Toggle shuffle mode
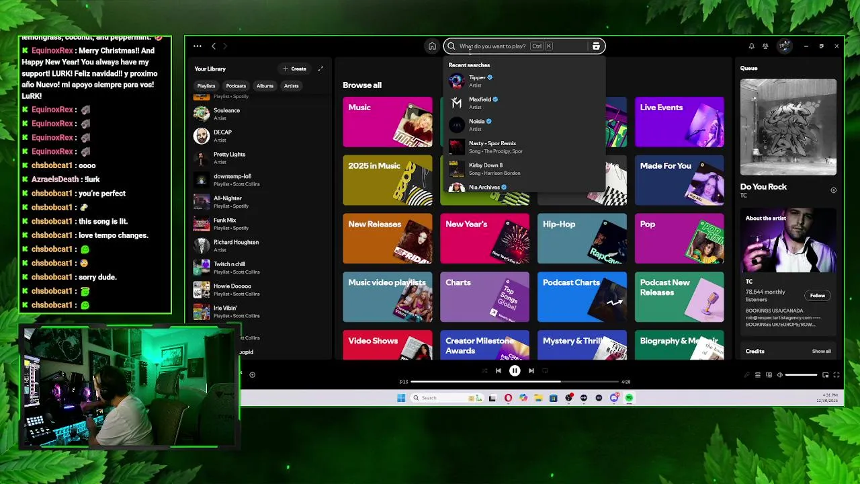This screenshot has width=860, height=484. [484, 371]
